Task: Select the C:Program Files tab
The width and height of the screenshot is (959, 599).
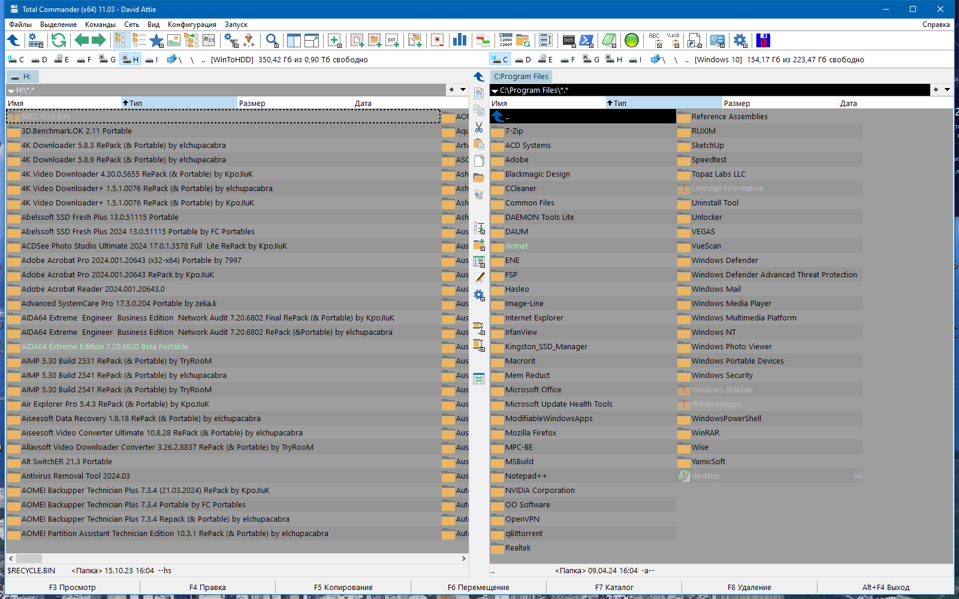Action: (521, 77)
